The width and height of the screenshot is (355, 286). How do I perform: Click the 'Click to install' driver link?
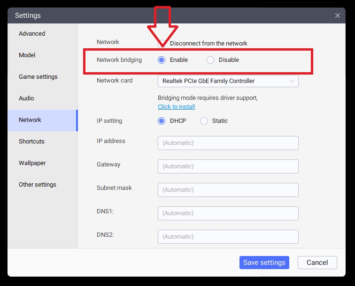tap(176, 107)
